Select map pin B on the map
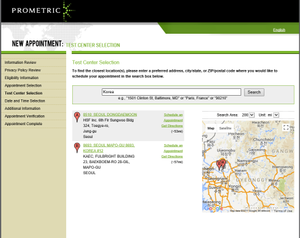The image size is (300, 238). (x=219, y=165)
